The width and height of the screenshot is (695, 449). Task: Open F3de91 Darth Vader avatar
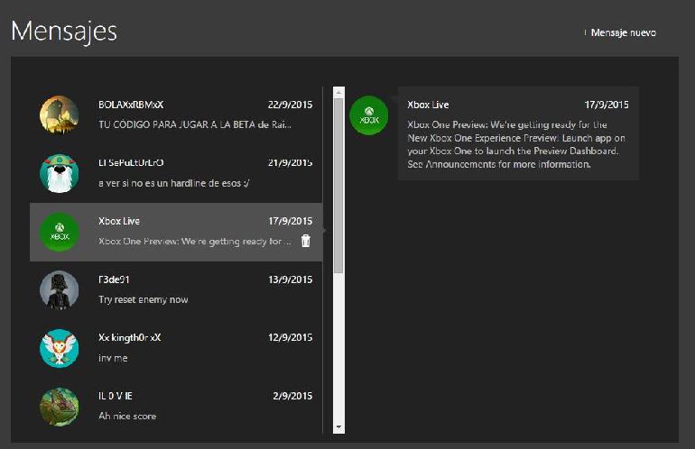pos(60,290)
